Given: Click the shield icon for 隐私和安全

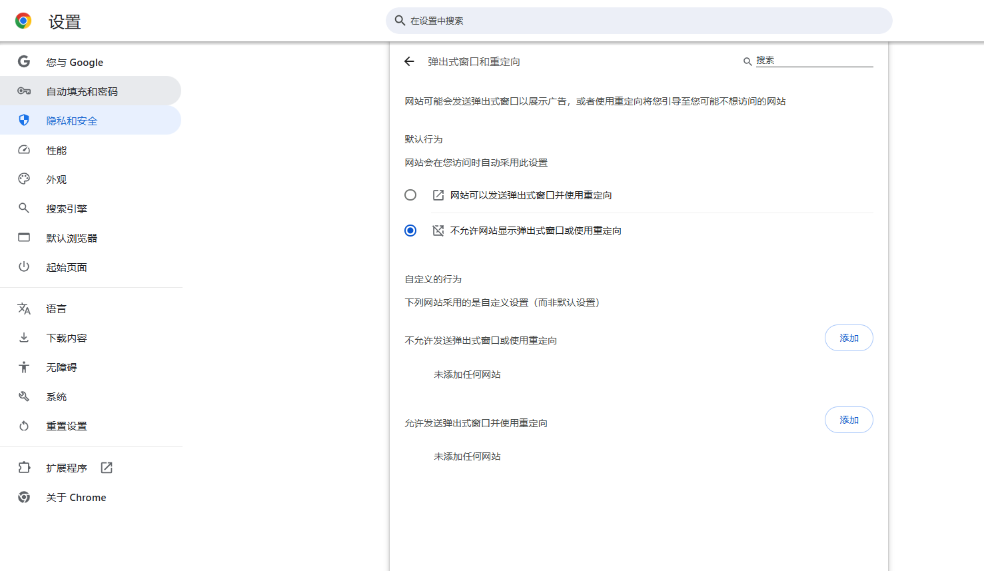Looking at the screenshot, I should (24, 121).
